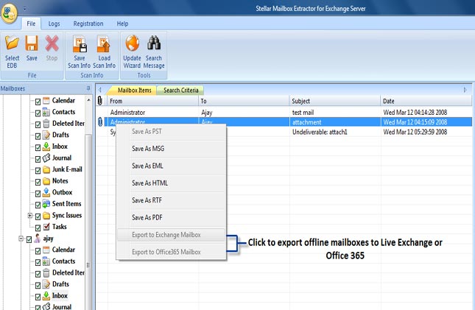Toggle the Outbox folder checkbox

(38, 194)
